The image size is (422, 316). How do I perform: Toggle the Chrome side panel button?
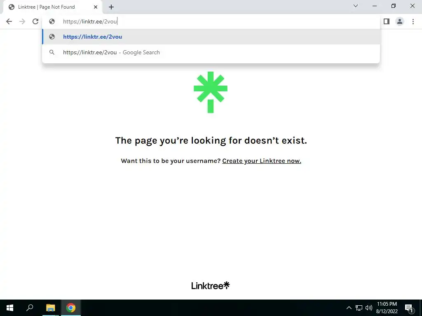[x=387, y=21]
